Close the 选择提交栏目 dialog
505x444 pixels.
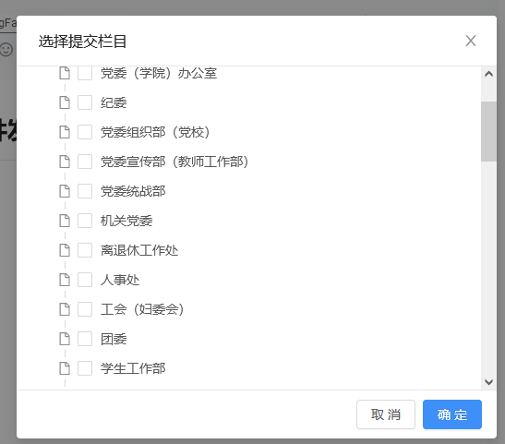471,41
